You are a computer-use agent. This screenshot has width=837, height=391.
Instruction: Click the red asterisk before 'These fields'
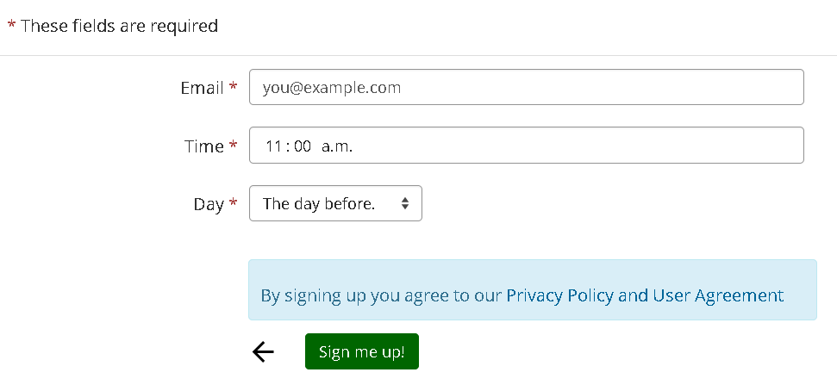point(11,26)
